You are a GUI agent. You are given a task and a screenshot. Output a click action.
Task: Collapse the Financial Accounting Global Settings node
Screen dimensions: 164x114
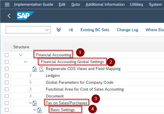click(26, 62)
